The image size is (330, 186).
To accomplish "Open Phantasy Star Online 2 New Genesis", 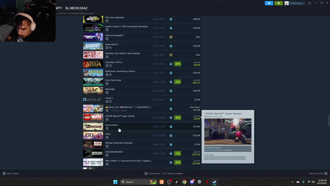I will [142, 55].
